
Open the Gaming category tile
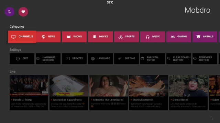179,37
